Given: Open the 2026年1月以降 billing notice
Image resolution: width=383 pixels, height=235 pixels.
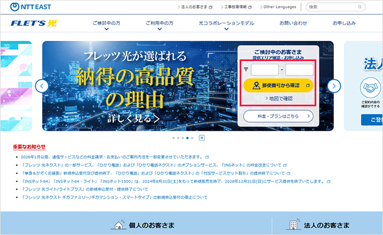Looking at the screenshot, I should 112,157.
